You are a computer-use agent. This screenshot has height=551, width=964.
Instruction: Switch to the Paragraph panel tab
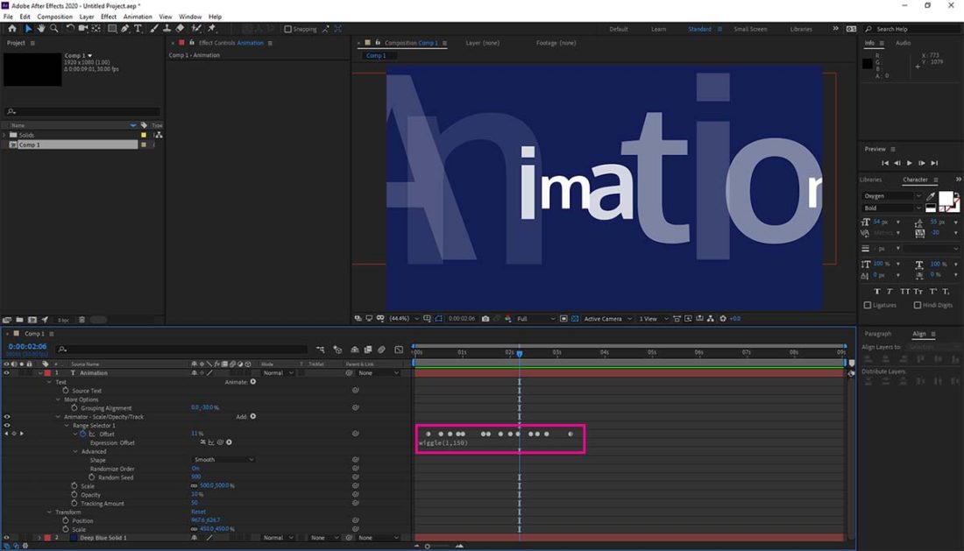878,334
